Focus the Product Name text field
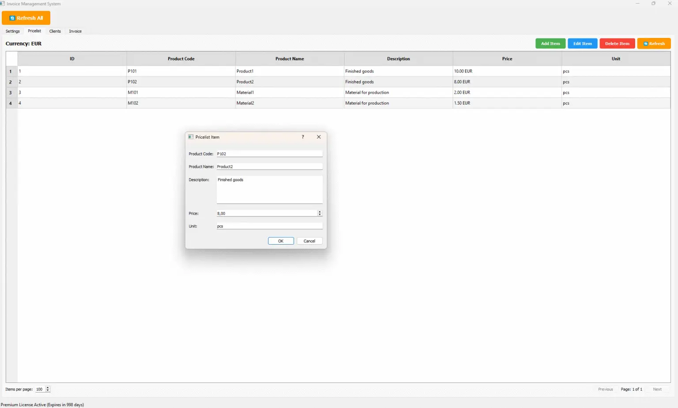678x408 pixels. (x=269, y=166)
